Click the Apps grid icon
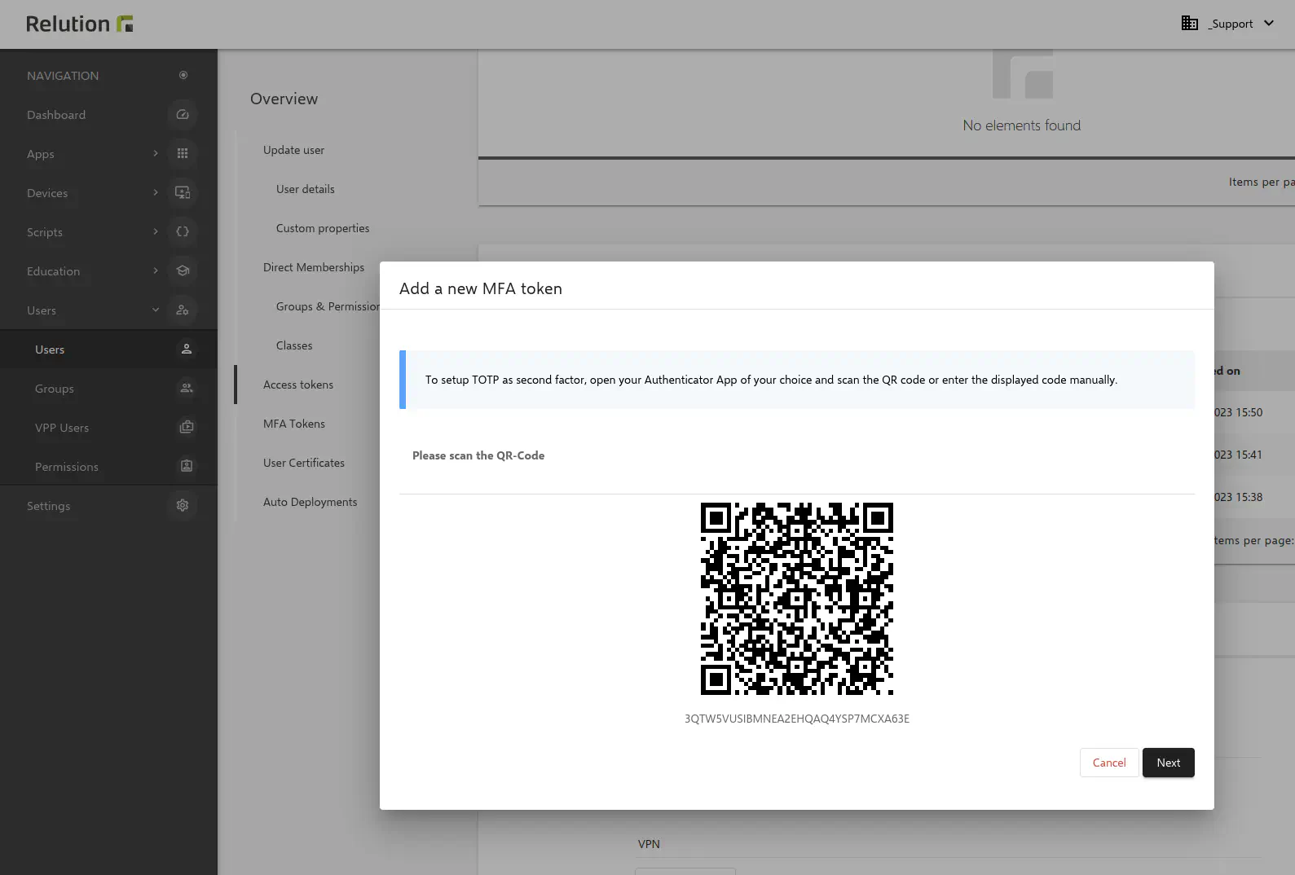Image resolution: width=1295 pixels, height=875 pixels. (x=183, y=154)
